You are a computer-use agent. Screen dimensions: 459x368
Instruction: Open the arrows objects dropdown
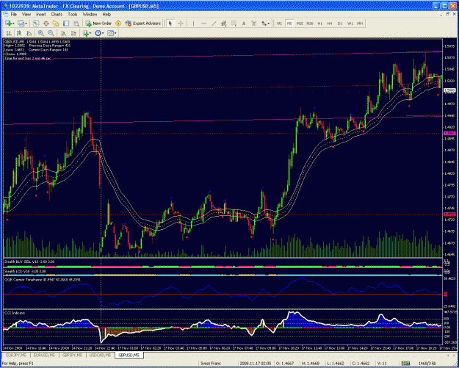pyautogui.click(x=266, y=24)
